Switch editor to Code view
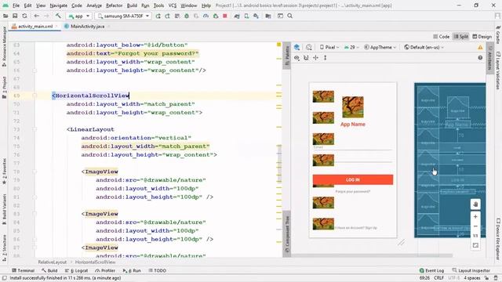Image resolution: width=502 pixels, height=282 pixels. pyautogui.click(x=442, y=37)
